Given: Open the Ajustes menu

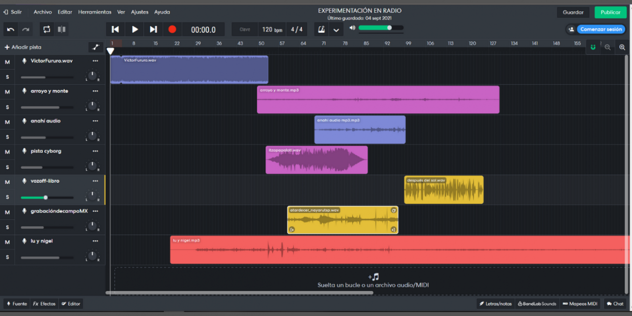Looking at the screenshot, I should 140,12.
